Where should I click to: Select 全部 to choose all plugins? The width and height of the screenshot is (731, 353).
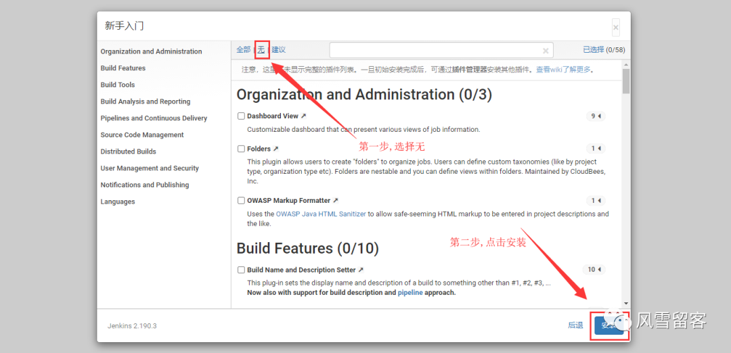[244, 50]
